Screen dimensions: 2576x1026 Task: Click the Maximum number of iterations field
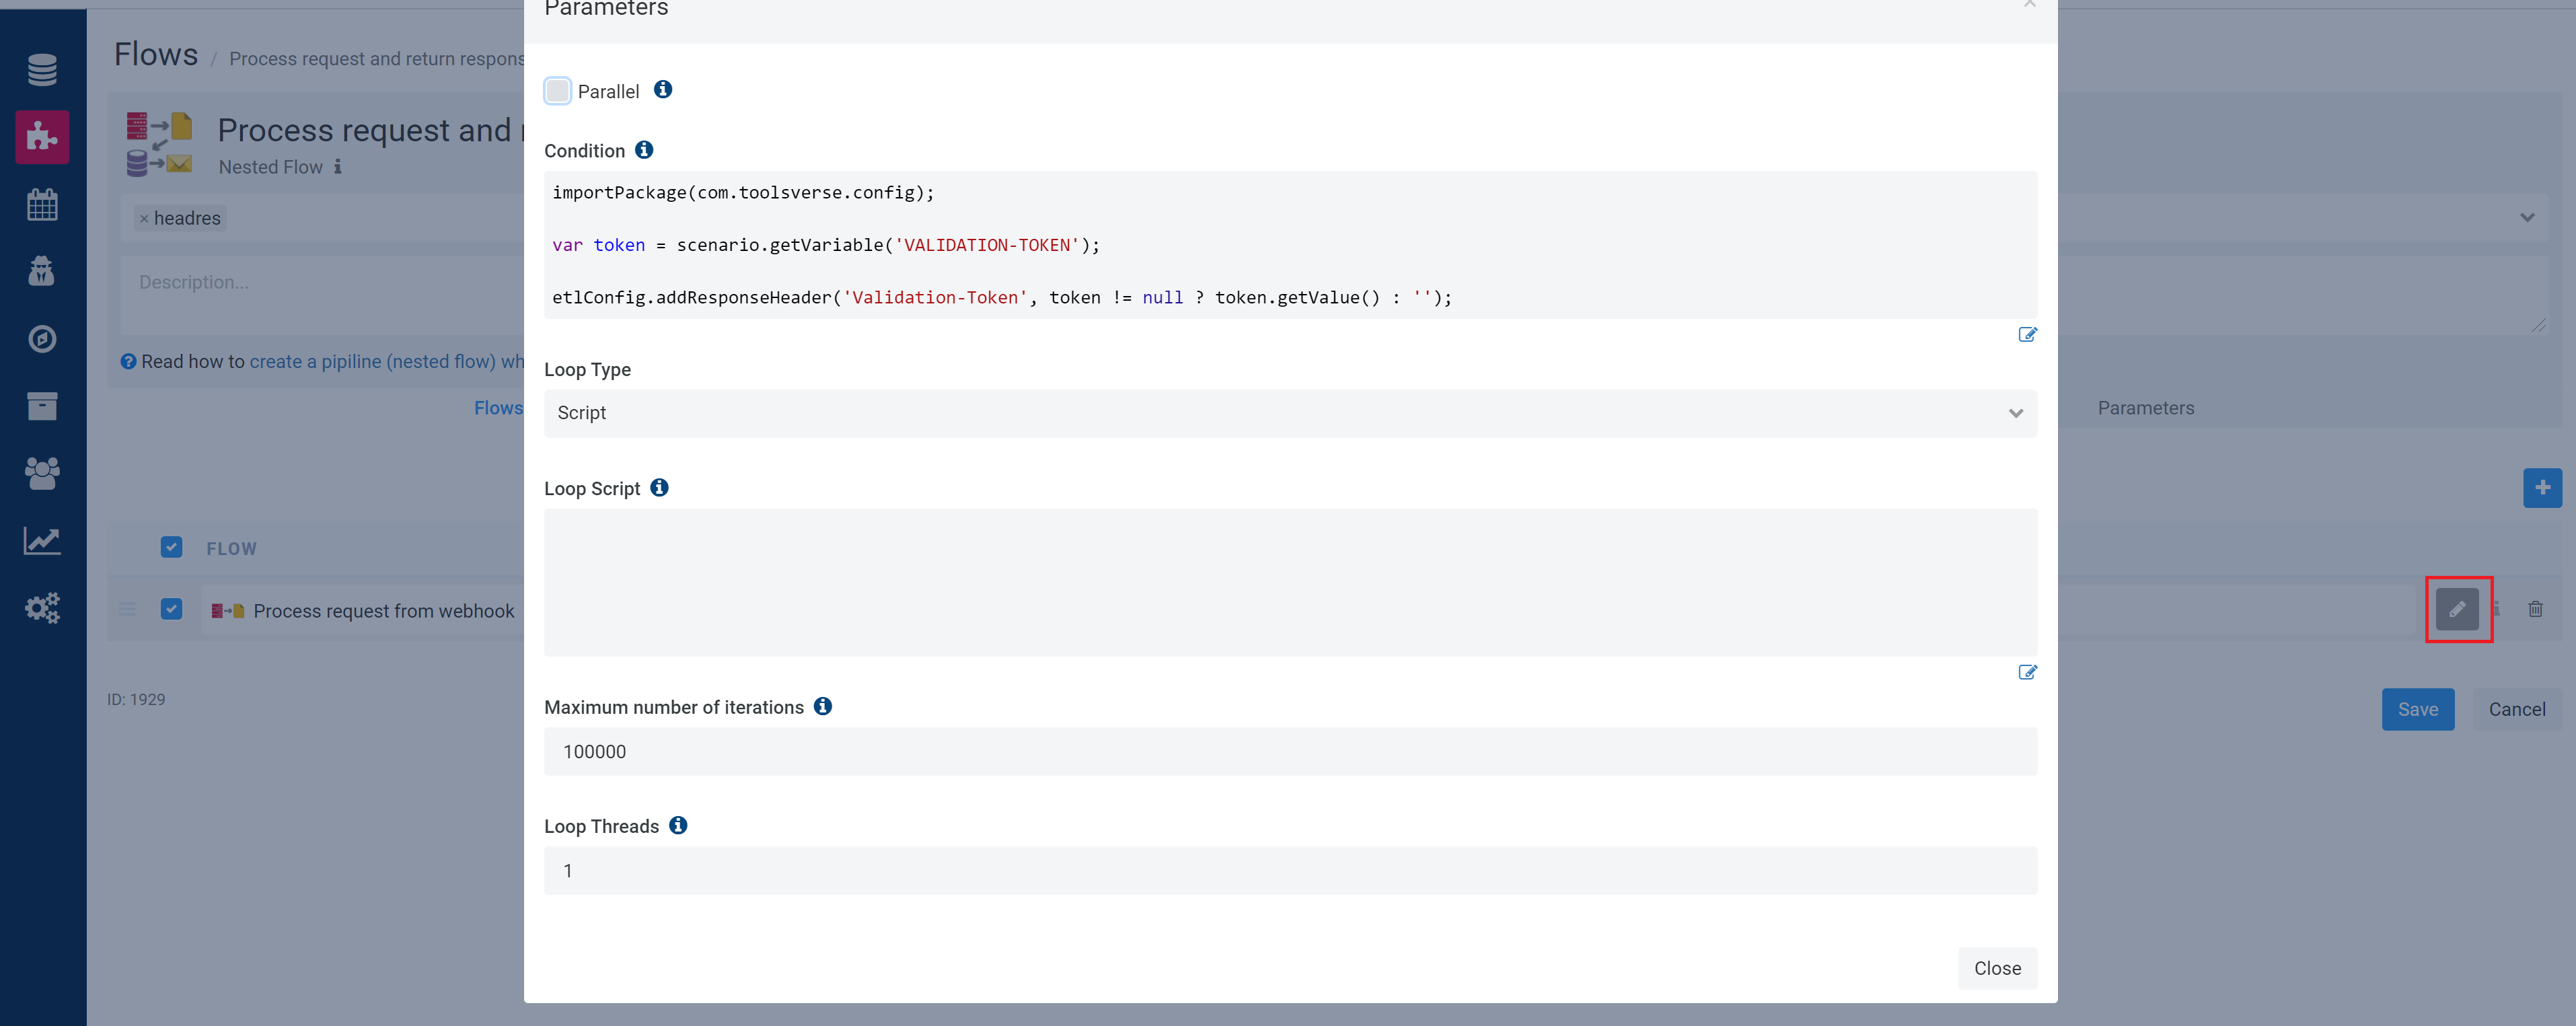[1289, 752]
